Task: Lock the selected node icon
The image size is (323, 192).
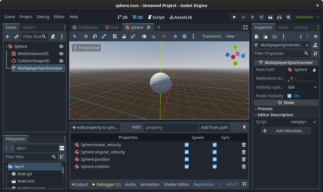Action: pos(124,36)
